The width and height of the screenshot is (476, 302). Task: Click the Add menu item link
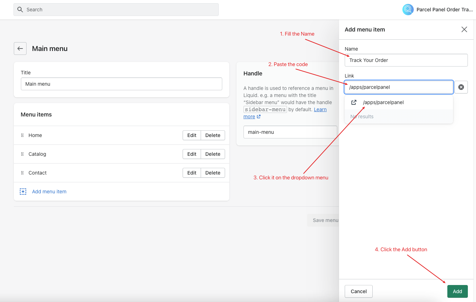click(x=49, y=192)
